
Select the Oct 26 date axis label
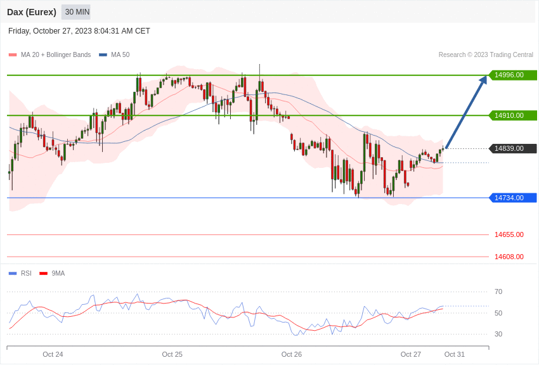292,354
